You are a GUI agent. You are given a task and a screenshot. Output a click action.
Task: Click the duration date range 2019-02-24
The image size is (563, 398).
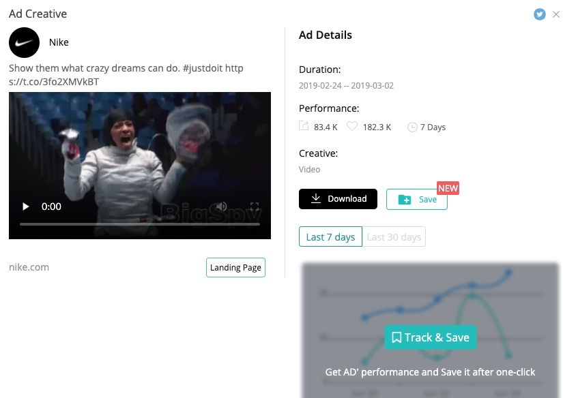click(x=346, y=86)
